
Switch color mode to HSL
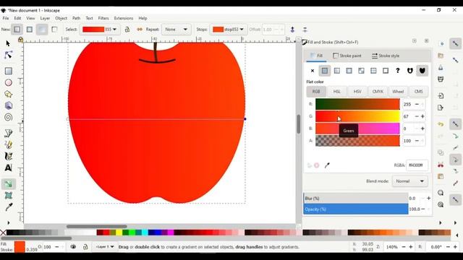[x=337, y=92]
